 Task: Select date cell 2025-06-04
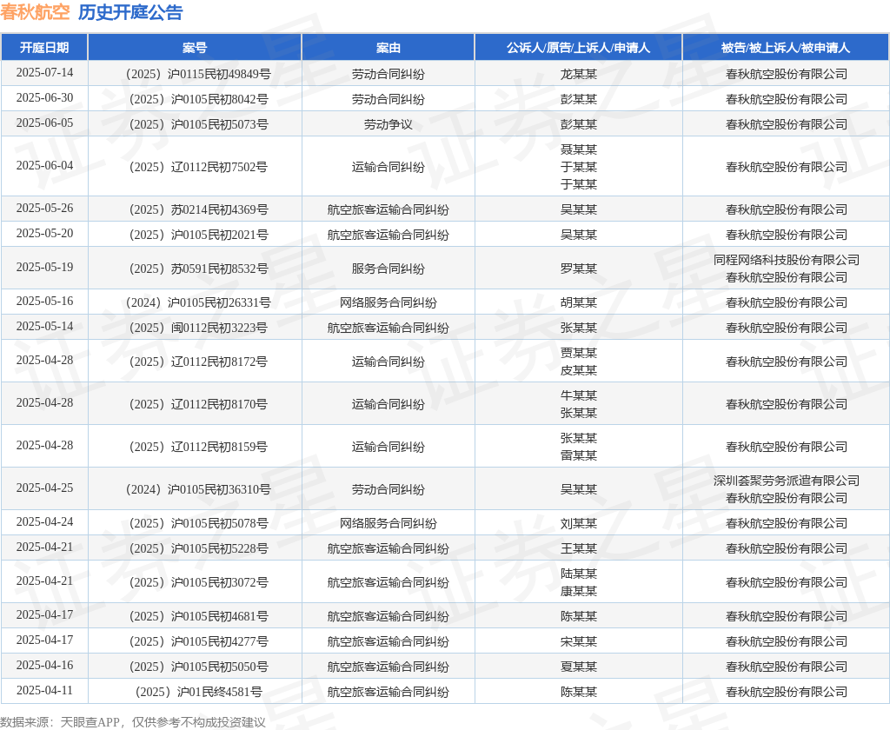tap(44, 165)
